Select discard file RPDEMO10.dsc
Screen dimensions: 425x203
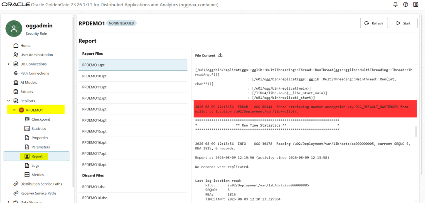tap(133, 198)
